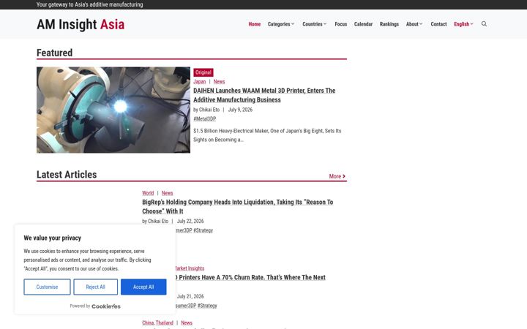
Task: Open #Strategy tag under BigRep article
Action: 203,230
